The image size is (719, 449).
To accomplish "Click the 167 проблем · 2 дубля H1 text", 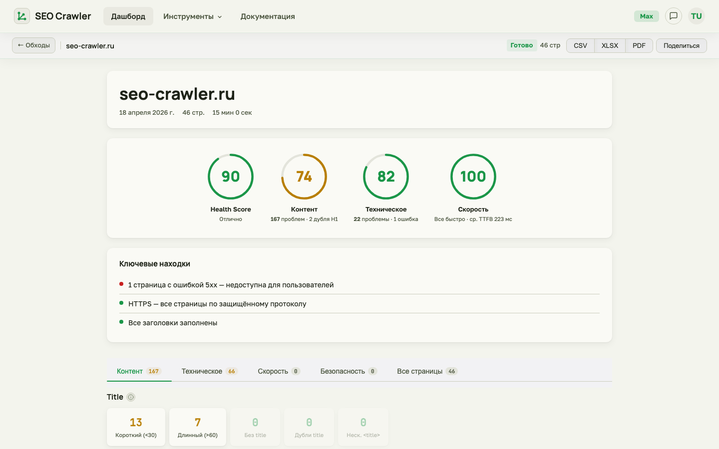I will (304, 219).
